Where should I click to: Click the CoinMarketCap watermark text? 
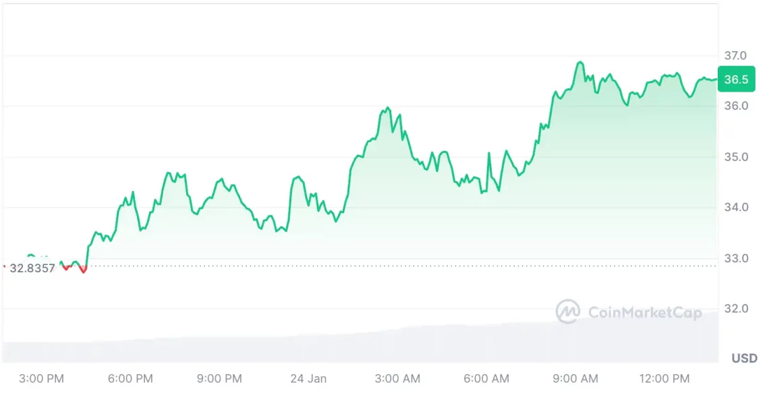point(645,312)
